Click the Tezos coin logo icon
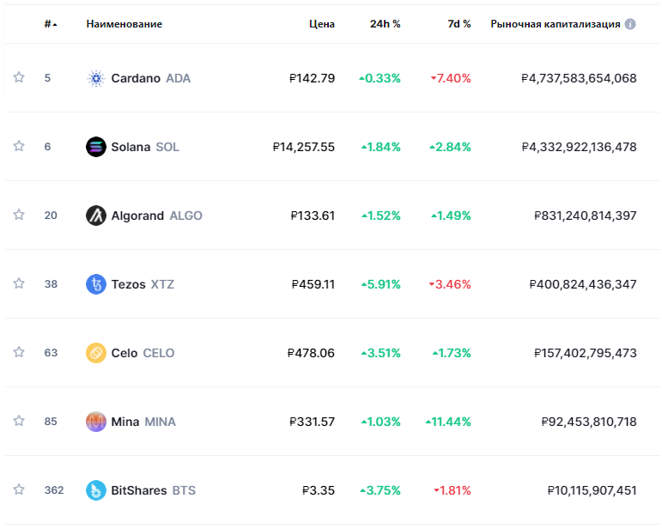 point(95,284)
